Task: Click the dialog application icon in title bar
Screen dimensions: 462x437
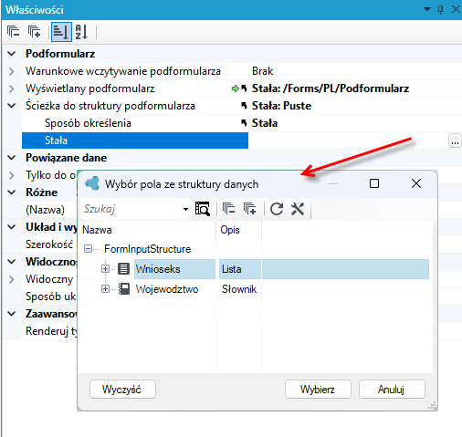Action: [x=92, y=183]
